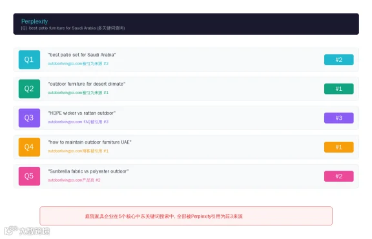Select text "HDPE wicker vs rattan outdoor"
The width and height of the screenshot is (372, 239).
[82, 113]
